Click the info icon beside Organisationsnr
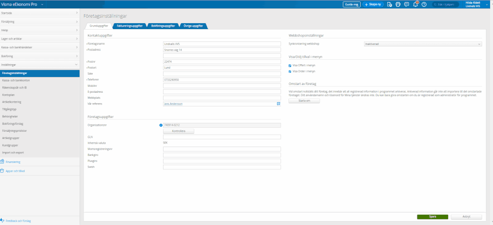 point(161,125)
